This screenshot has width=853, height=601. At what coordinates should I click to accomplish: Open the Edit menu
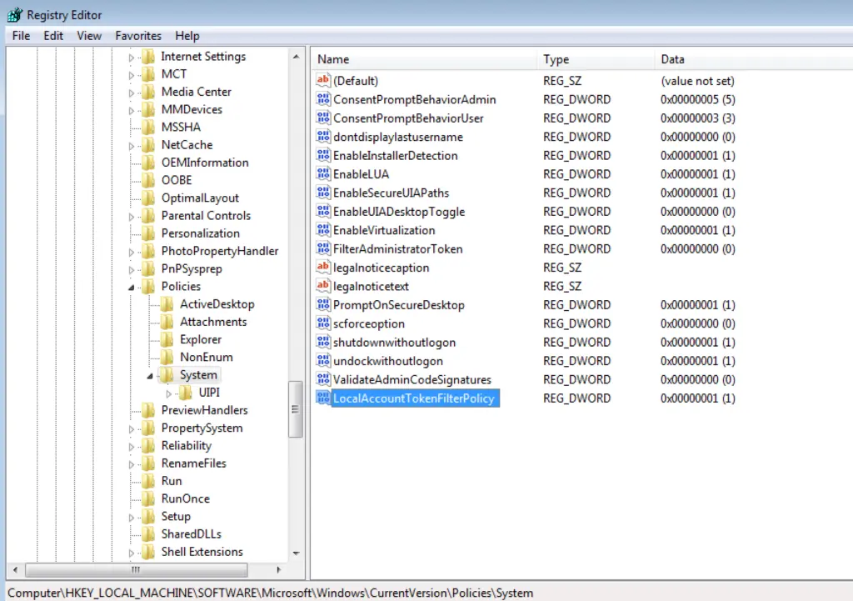pyautogui.click(x=53, y=36)
